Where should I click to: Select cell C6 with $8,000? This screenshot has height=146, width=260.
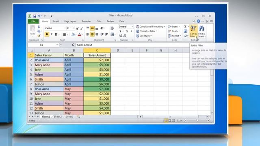click(x=97, y=79)
